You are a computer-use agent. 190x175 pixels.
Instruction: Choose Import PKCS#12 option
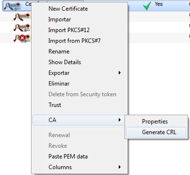click(x=69, y=30)
